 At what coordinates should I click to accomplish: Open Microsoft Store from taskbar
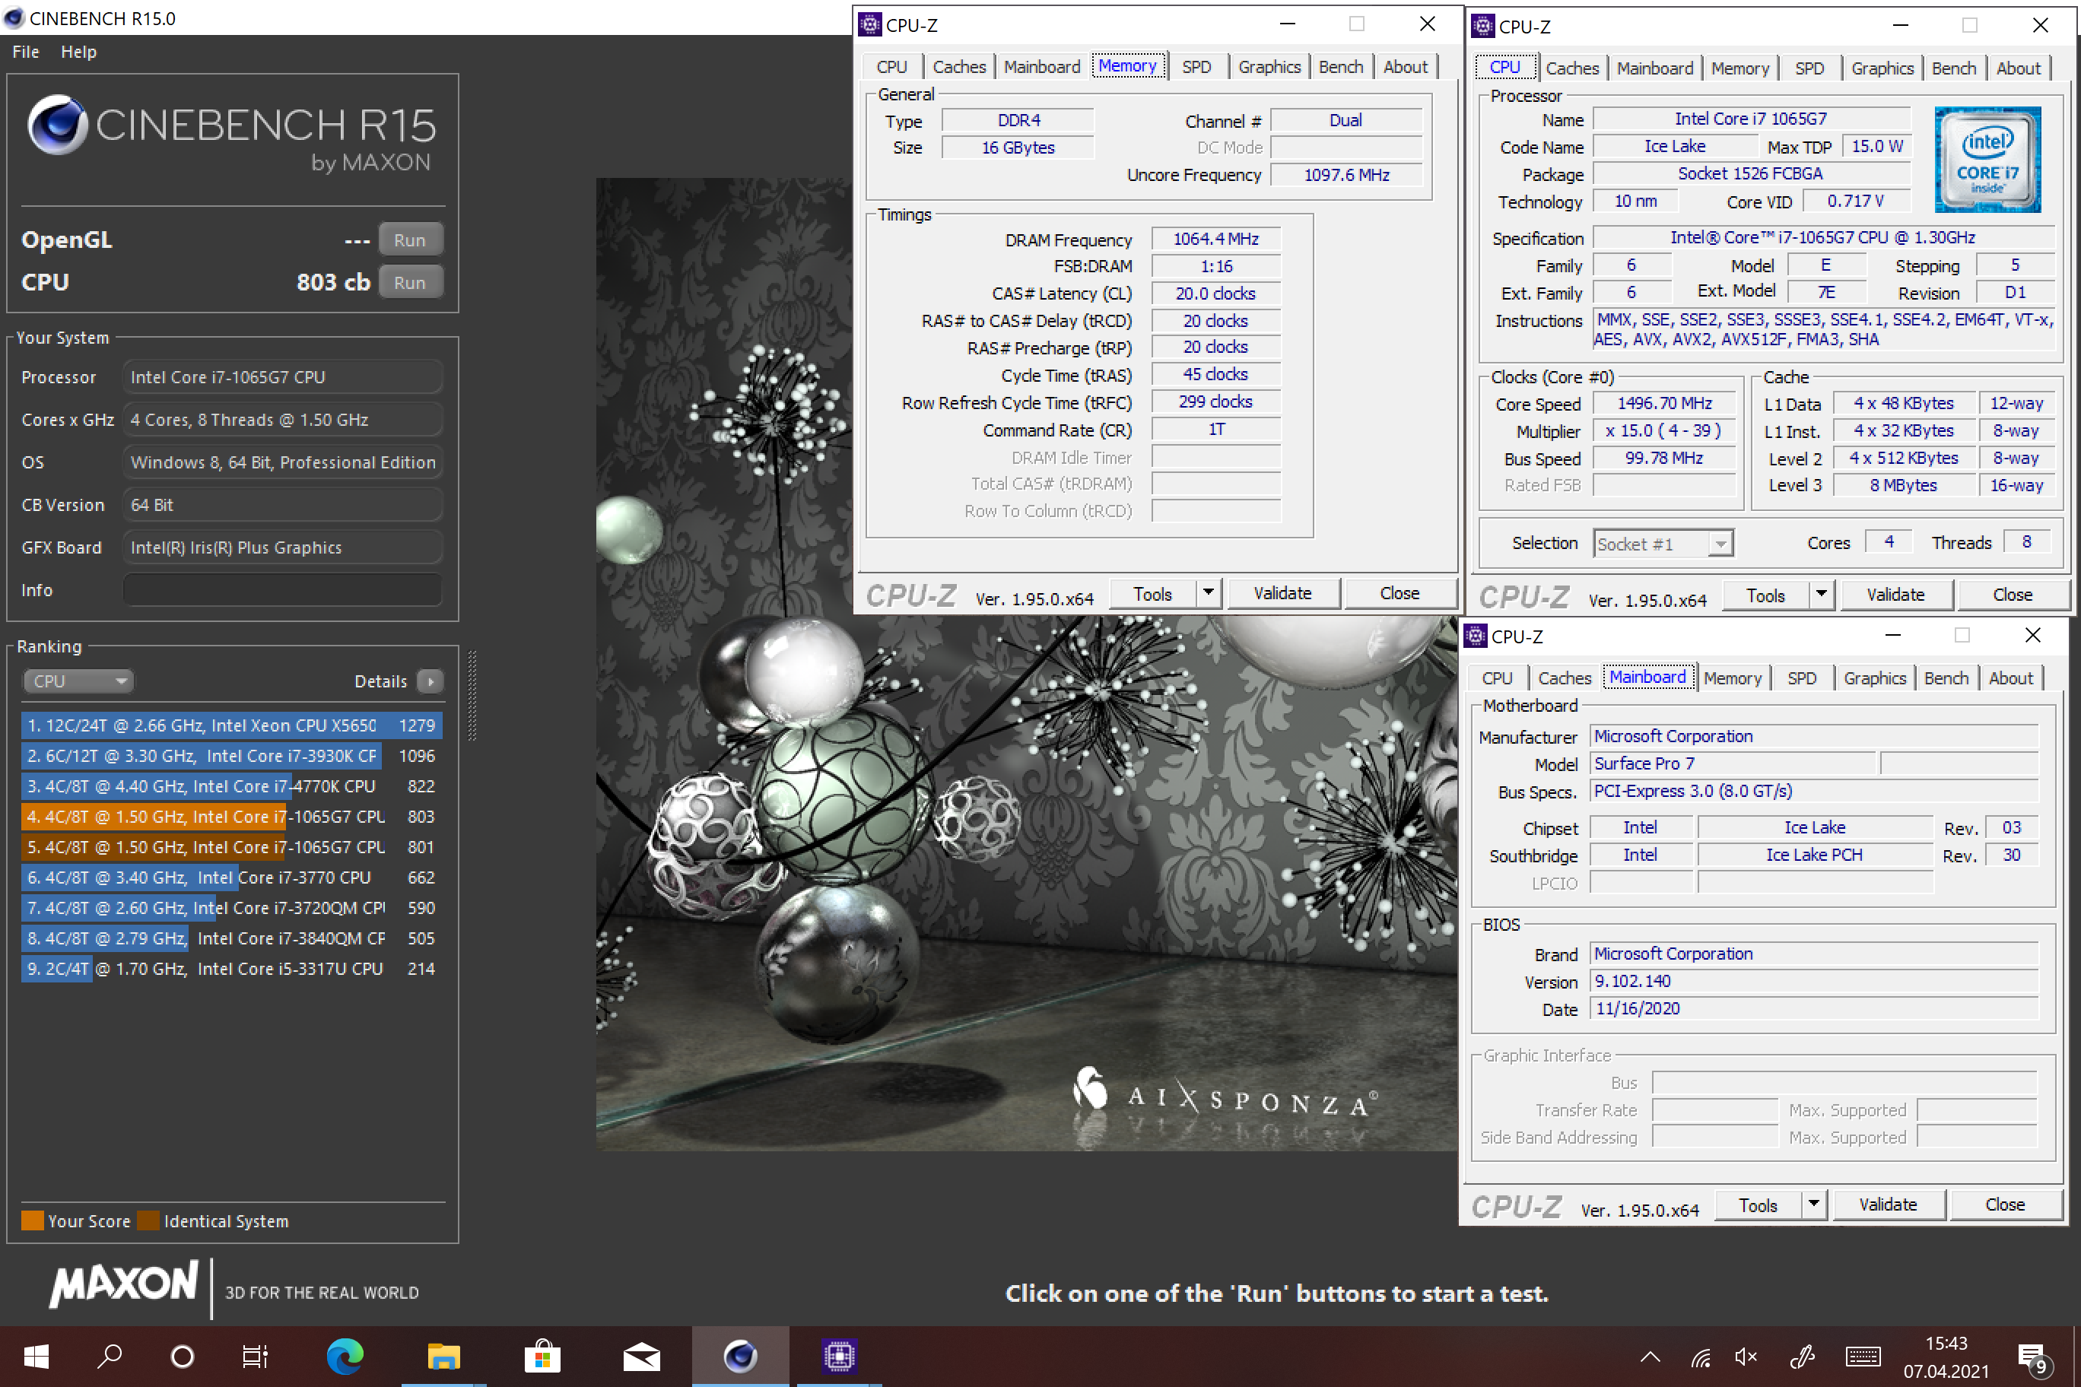click(542, 1357)
